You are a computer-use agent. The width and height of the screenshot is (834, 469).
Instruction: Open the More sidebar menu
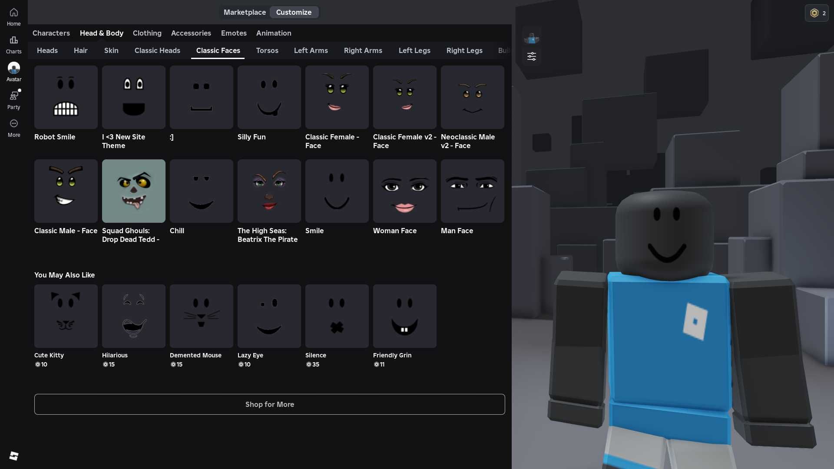point(13,128)
